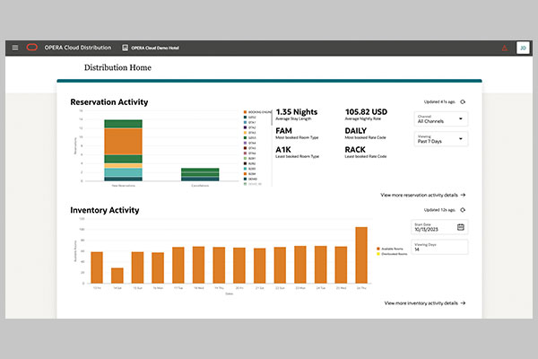Screen dimensions: 538x359
Task: Click the reservation legend scrollbar
Action: click(272, 118)
